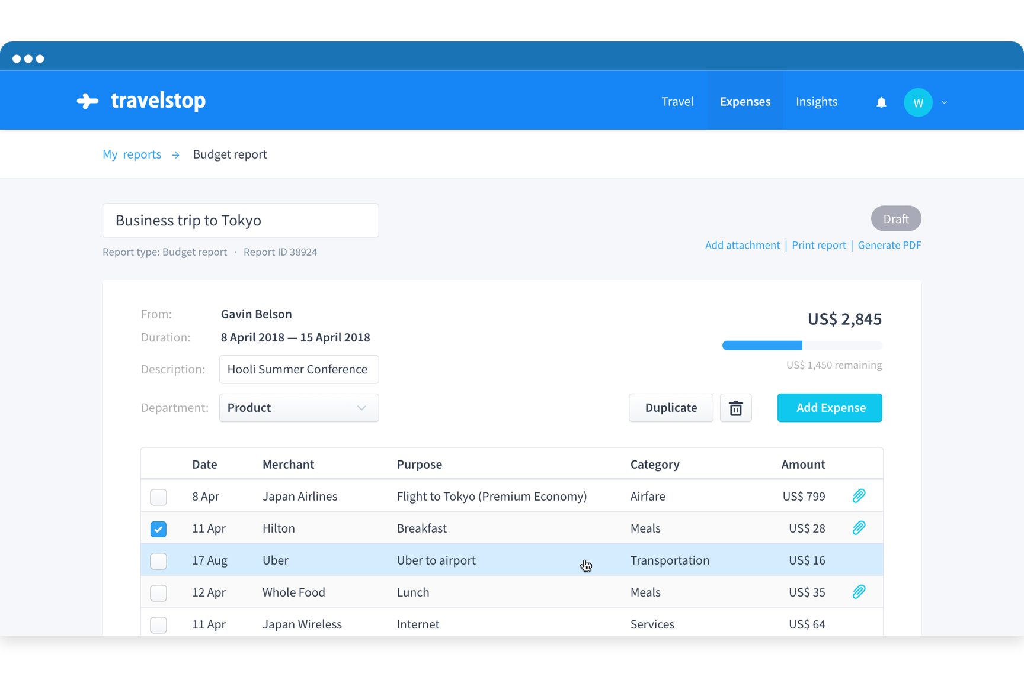Image resolution: width=1024 pixels, height=677 pixels.
Task: Click the Whole Food merchant cell
Action: click(x=294, y=592)
